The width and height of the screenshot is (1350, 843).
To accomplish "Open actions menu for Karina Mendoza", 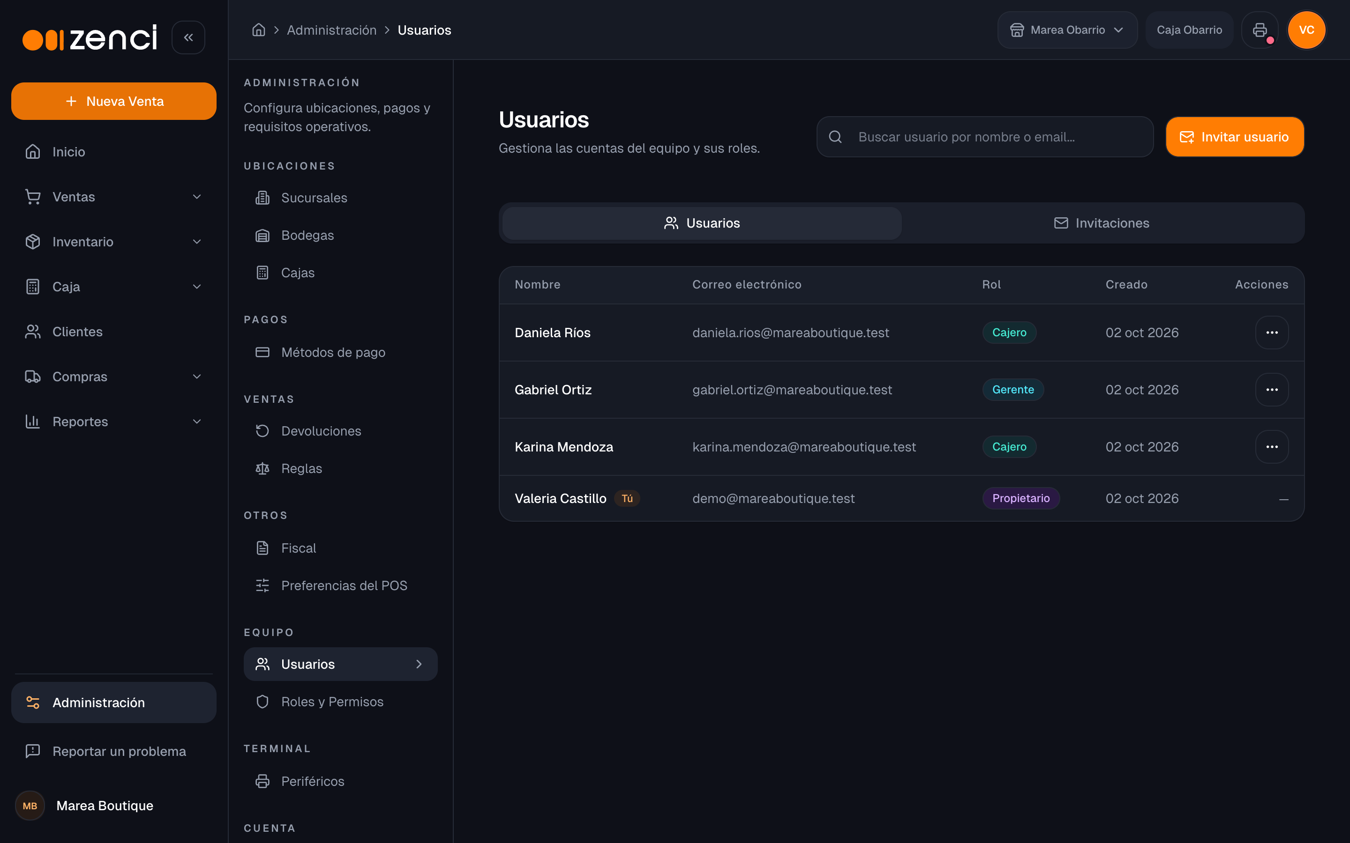I will [1271, 447].
